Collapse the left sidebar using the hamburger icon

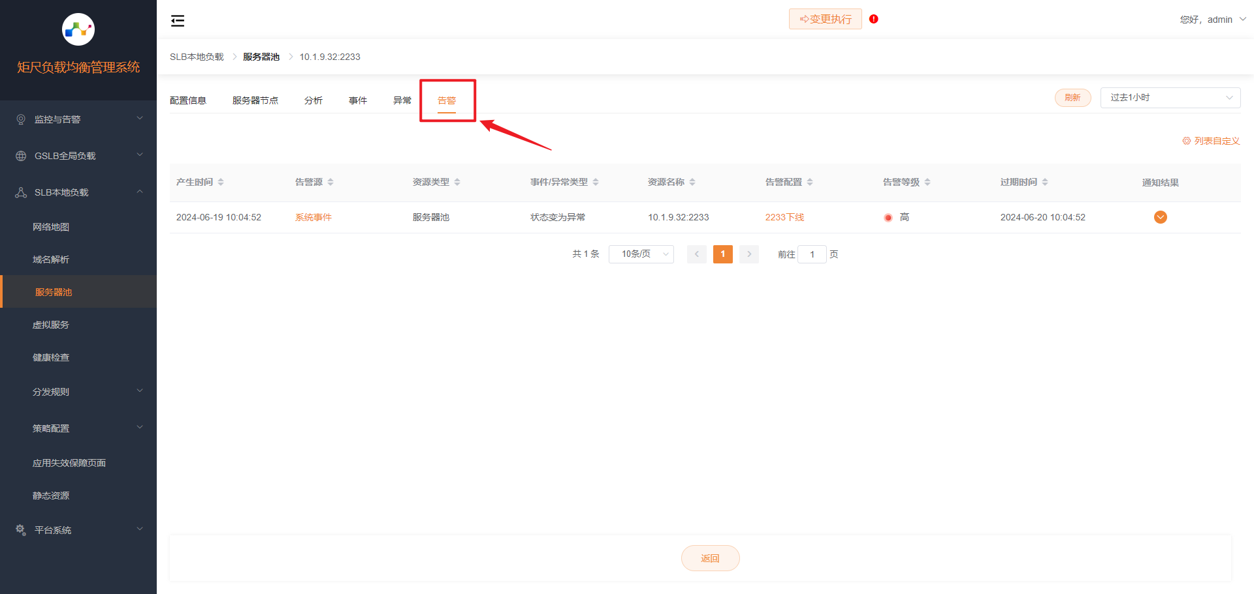(x=177, y=20)
